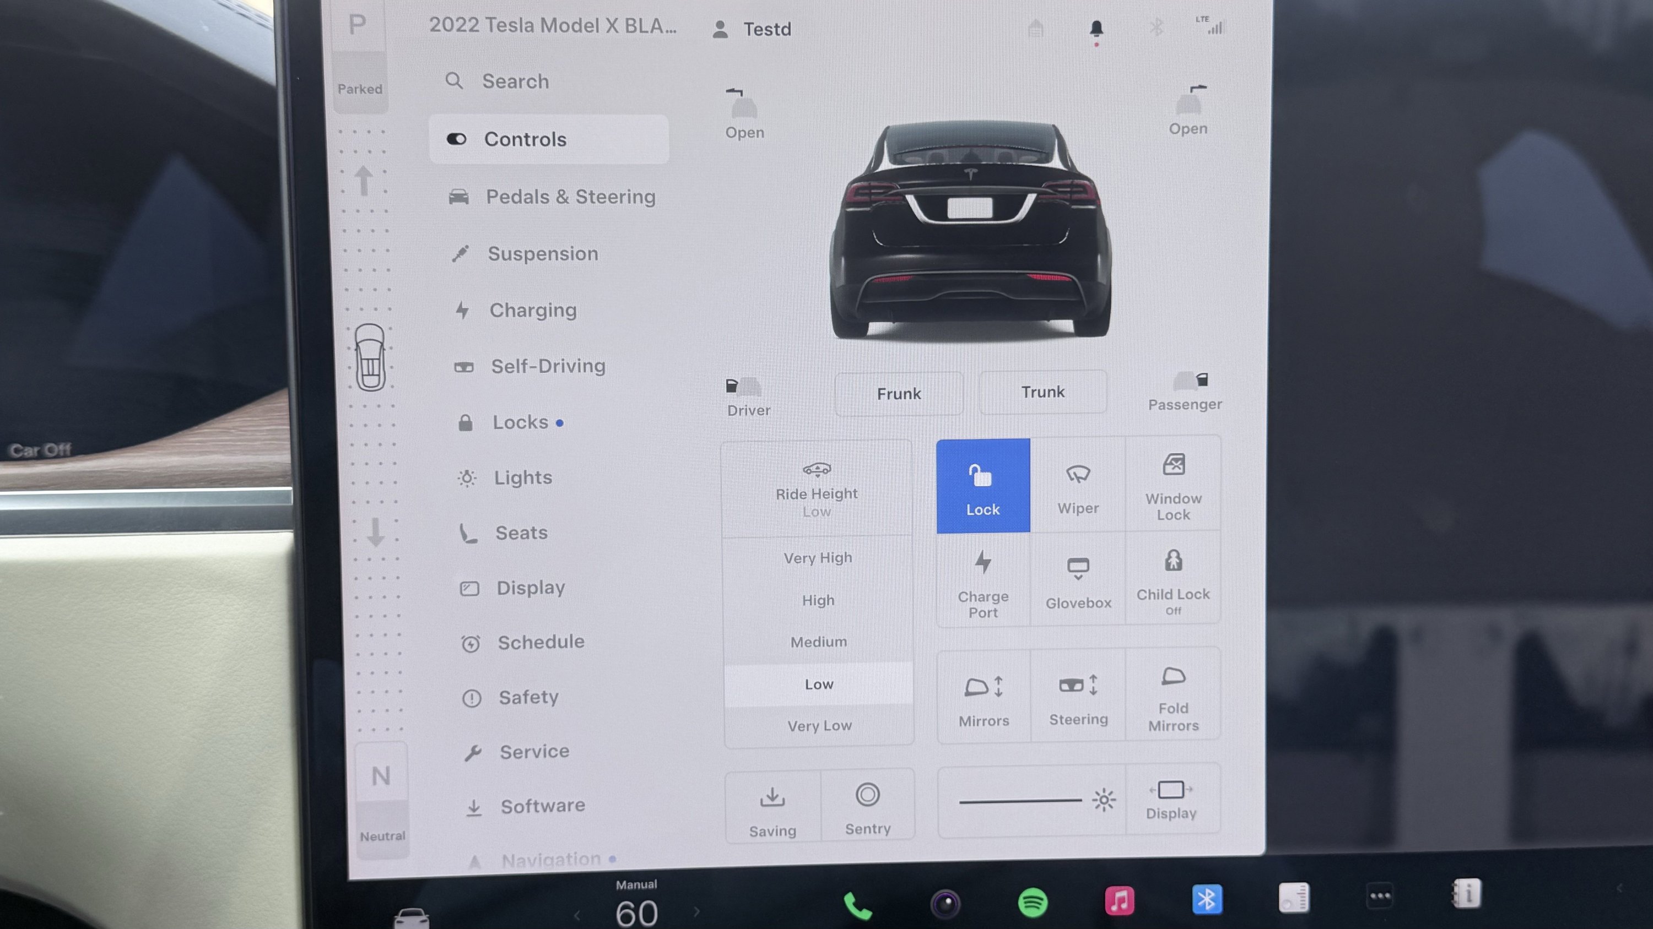The width and height of the screenshot is (1653, 929).
Task: Open Pedals & Steering settings
Action: [552, 196]
